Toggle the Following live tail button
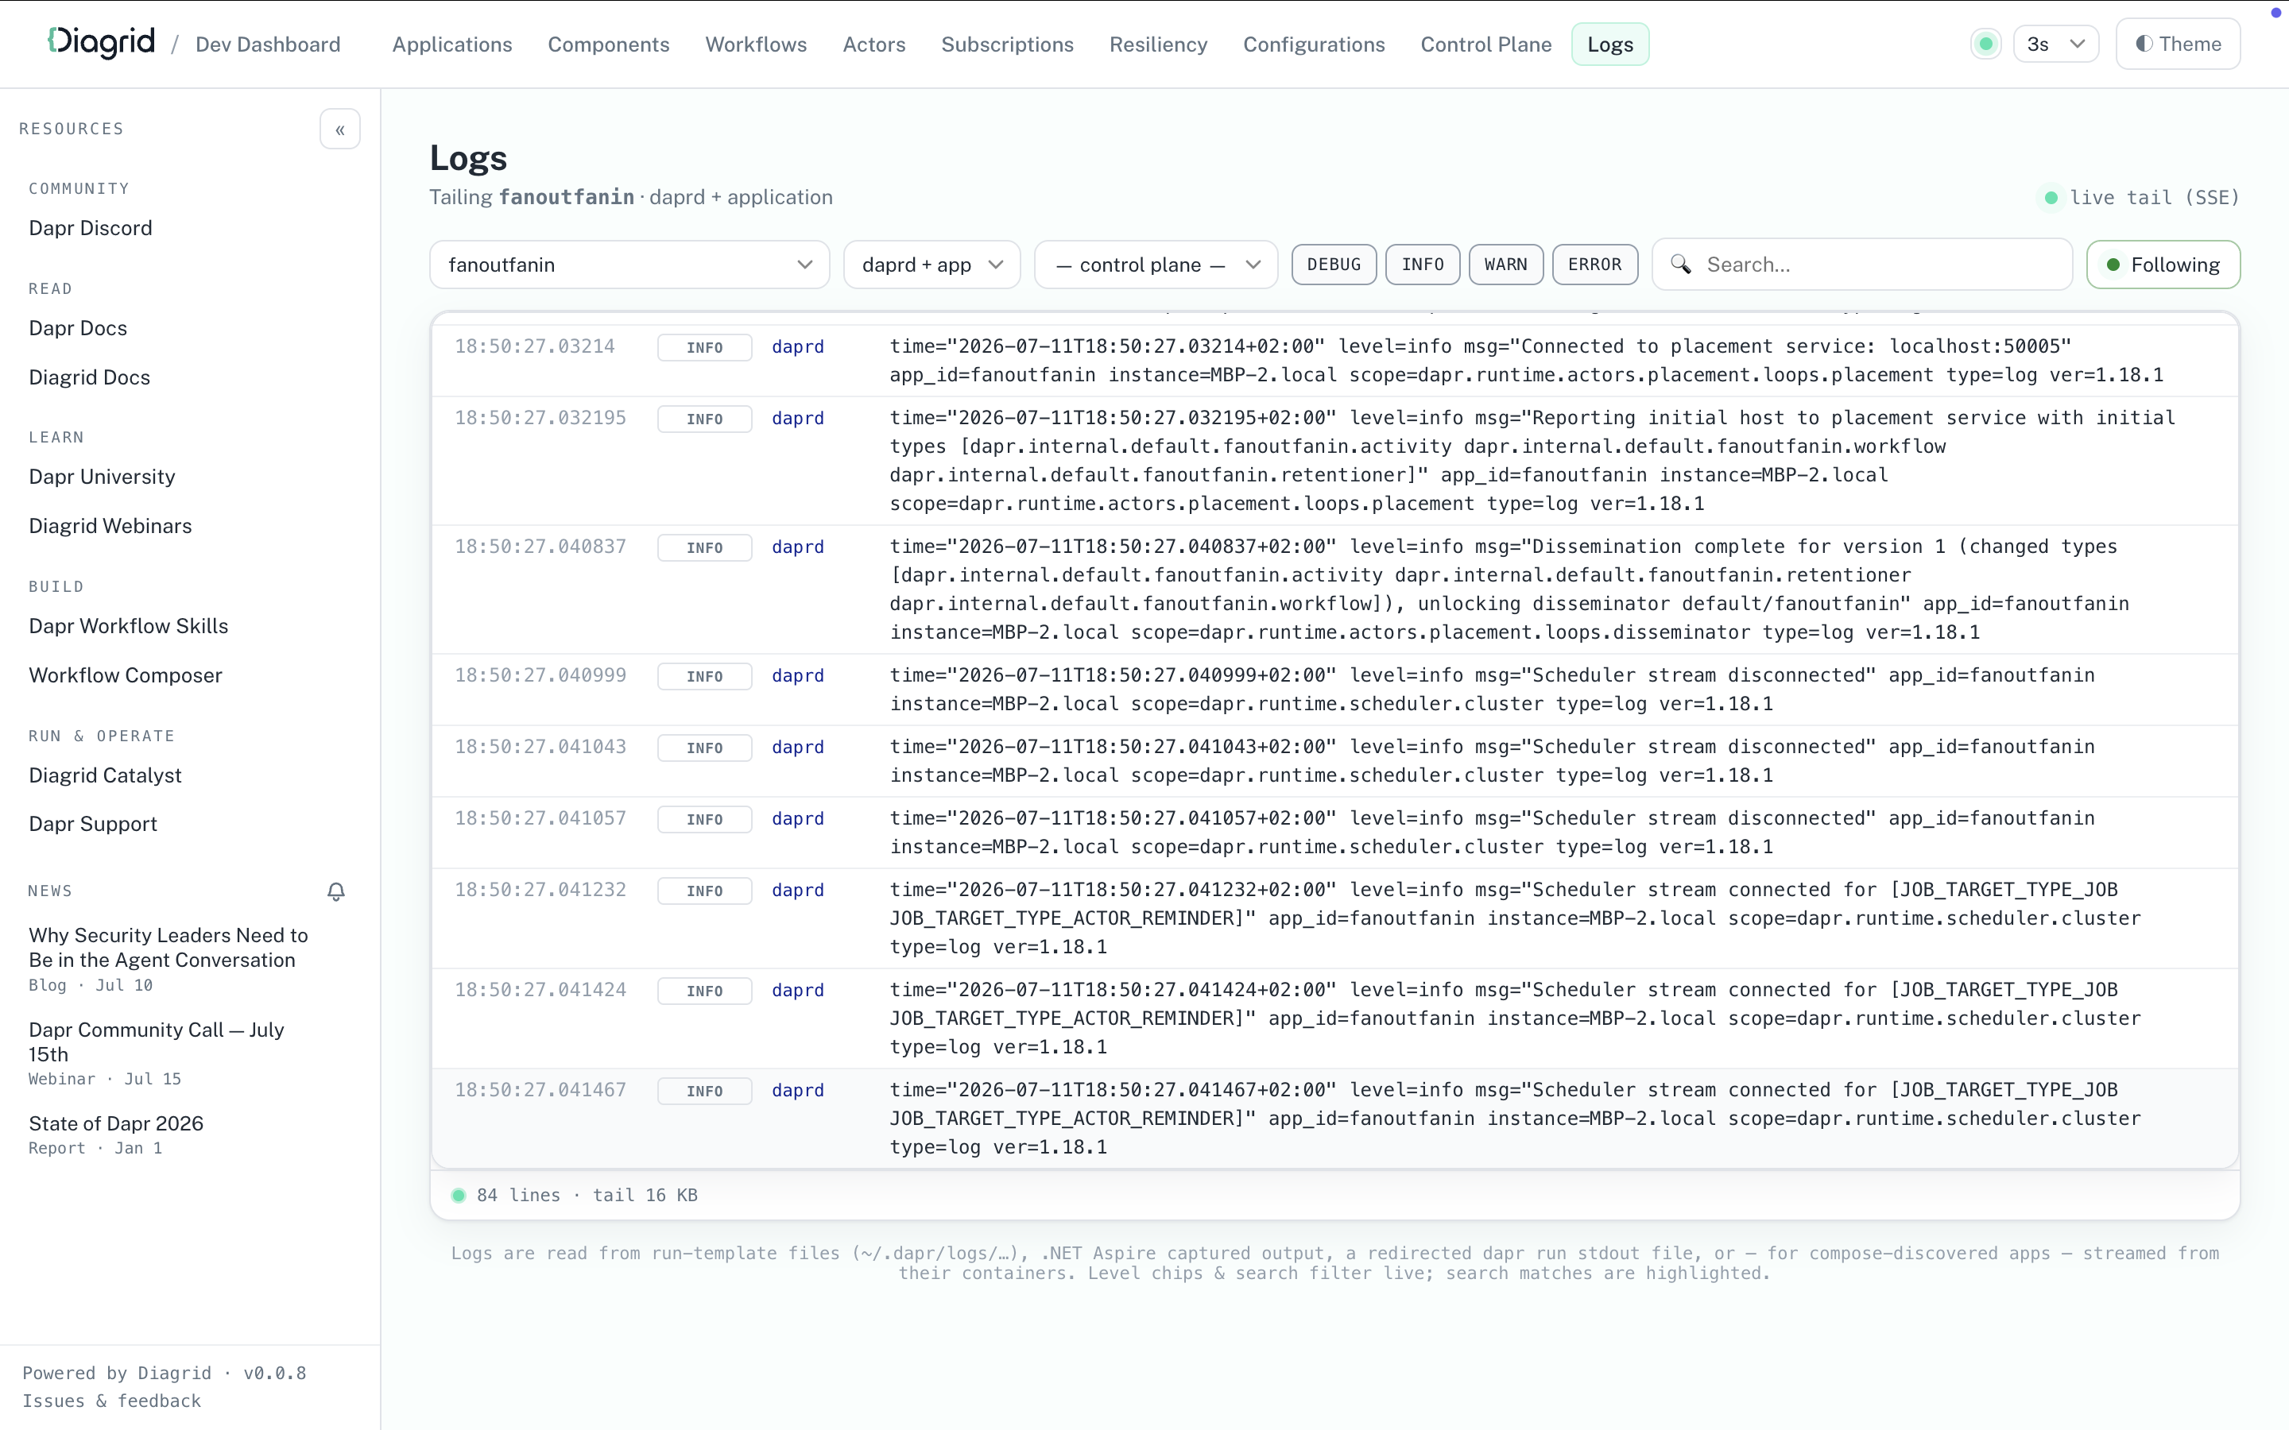This screenshot has width=2289, height=1430. pyautogui.click(x=2163, y=265)
